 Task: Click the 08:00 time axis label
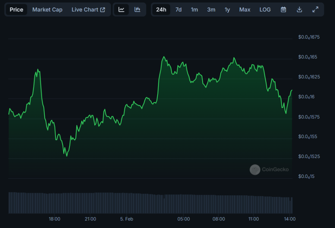coord(219,219)
